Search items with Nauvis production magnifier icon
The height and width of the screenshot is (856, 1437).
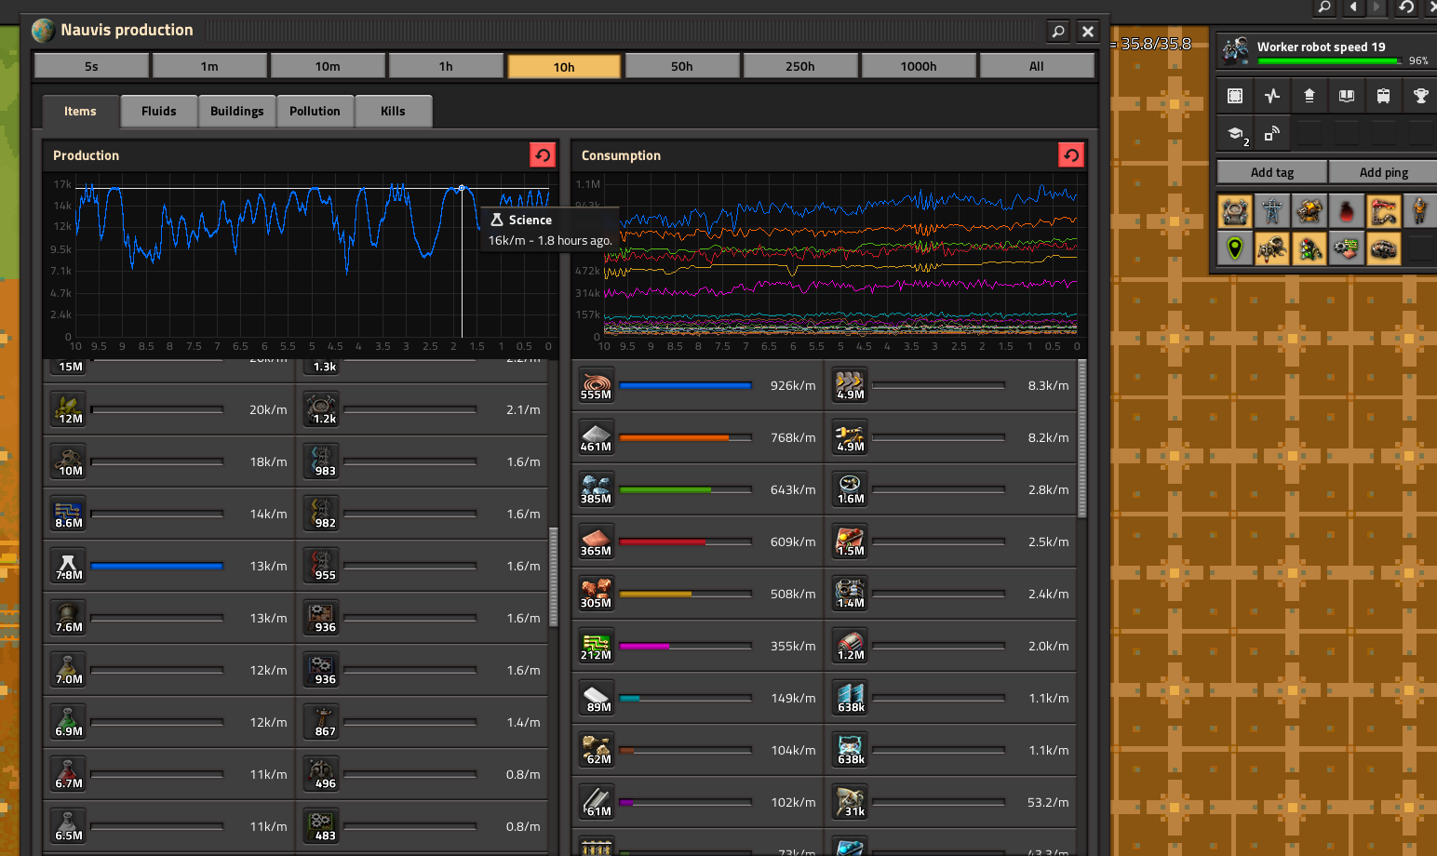(1058, 31)
